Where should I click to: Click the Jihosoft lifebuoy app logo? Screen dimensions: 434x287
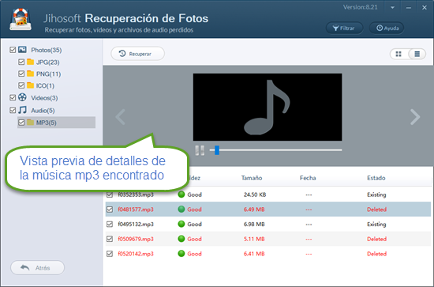[21, 19]
